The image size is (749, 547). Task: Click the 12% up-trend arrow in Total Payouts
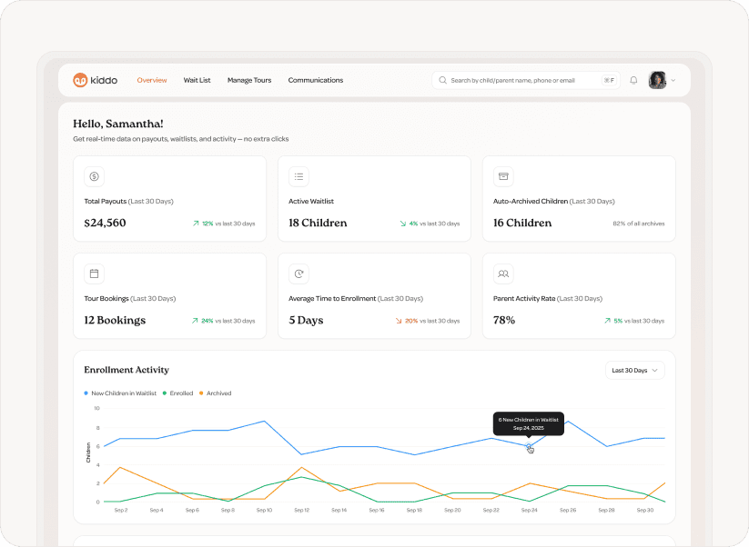tap(196, 224)
